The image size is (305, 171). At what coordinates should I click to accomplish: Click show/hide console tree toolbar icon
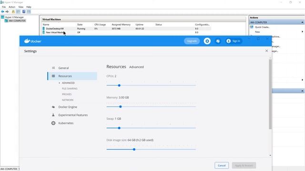(18, 11)
